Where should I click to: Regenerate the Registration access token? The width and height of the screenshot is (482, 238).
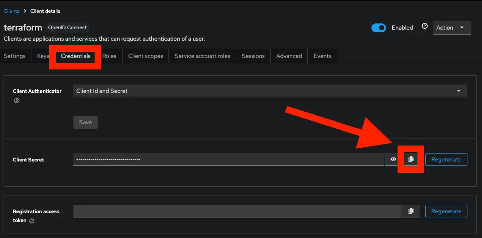tap(446, 211)
